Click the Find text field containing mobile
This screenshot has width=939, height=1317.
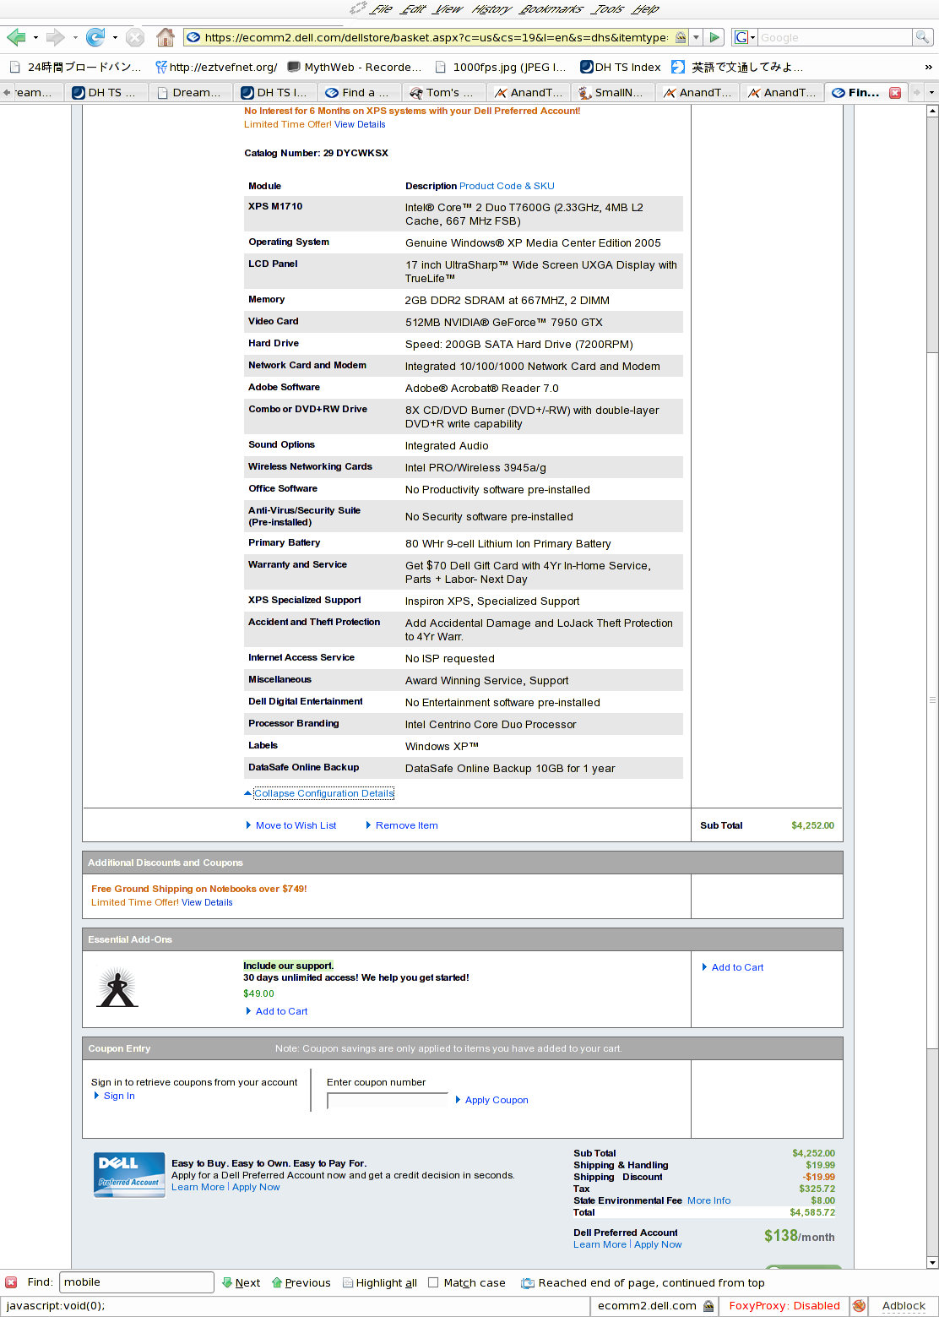tap(137, 1282)
